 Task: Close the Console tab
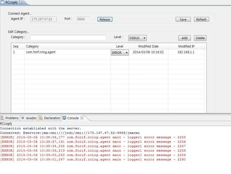click(82, 118)
